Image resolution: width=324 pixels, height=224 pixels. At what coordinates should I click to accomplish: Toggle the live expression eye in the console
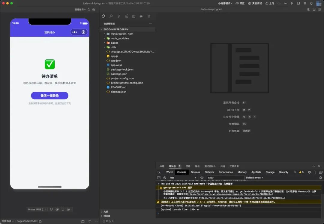click(x=202, y=178)
